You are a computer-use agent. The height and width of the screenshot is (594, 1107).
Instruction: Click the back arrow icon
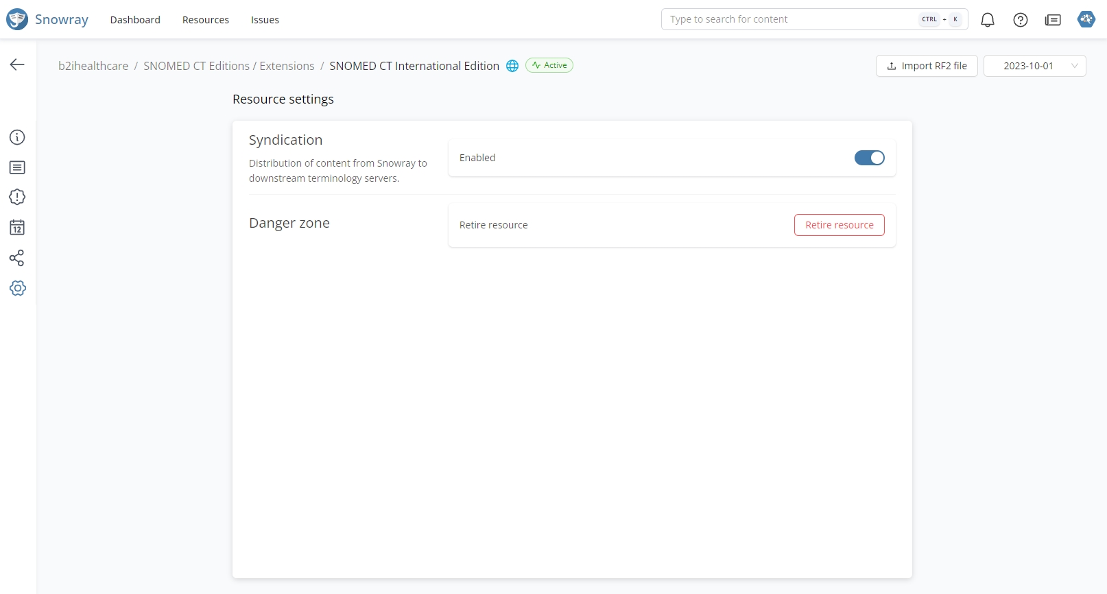tap(17, 64)
